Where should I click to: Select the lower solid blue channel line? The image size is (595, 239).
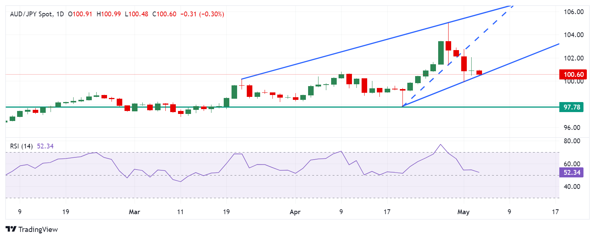click(520, 59)
